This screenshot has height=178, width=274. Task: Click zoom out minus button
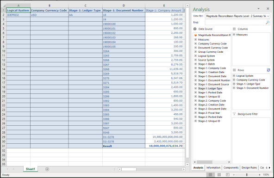234,175
